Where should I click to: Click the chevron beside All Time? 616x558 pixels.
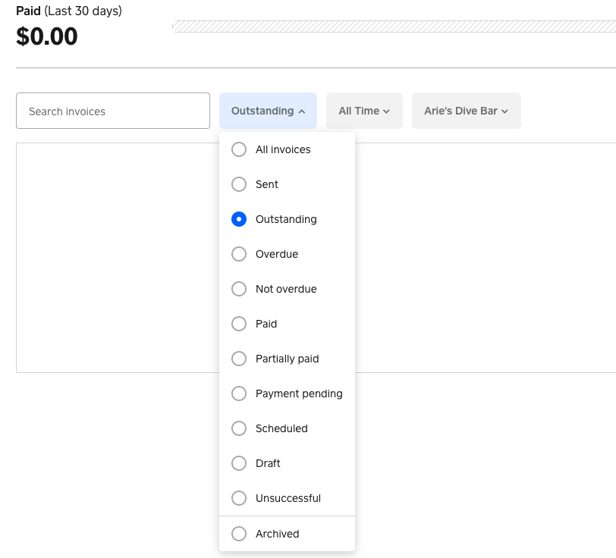[x=387, y=111]
